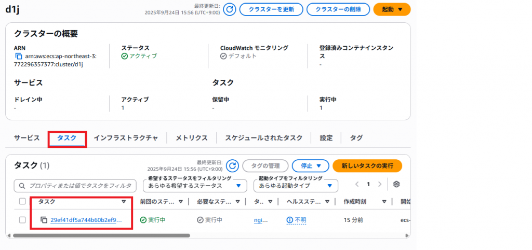The image size is (532, 250).
Task: Switch to the メトリクス tab
Action: click(191, 138)
